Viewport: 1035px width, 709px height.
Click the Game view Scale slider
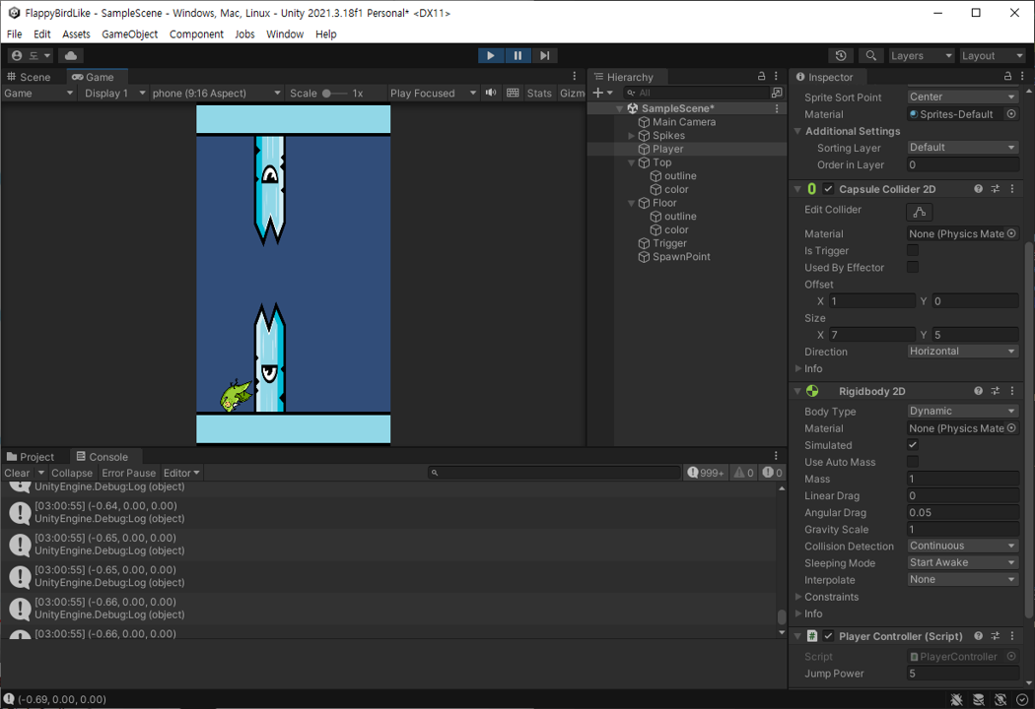pyautogui.click(x=335, y=93)
